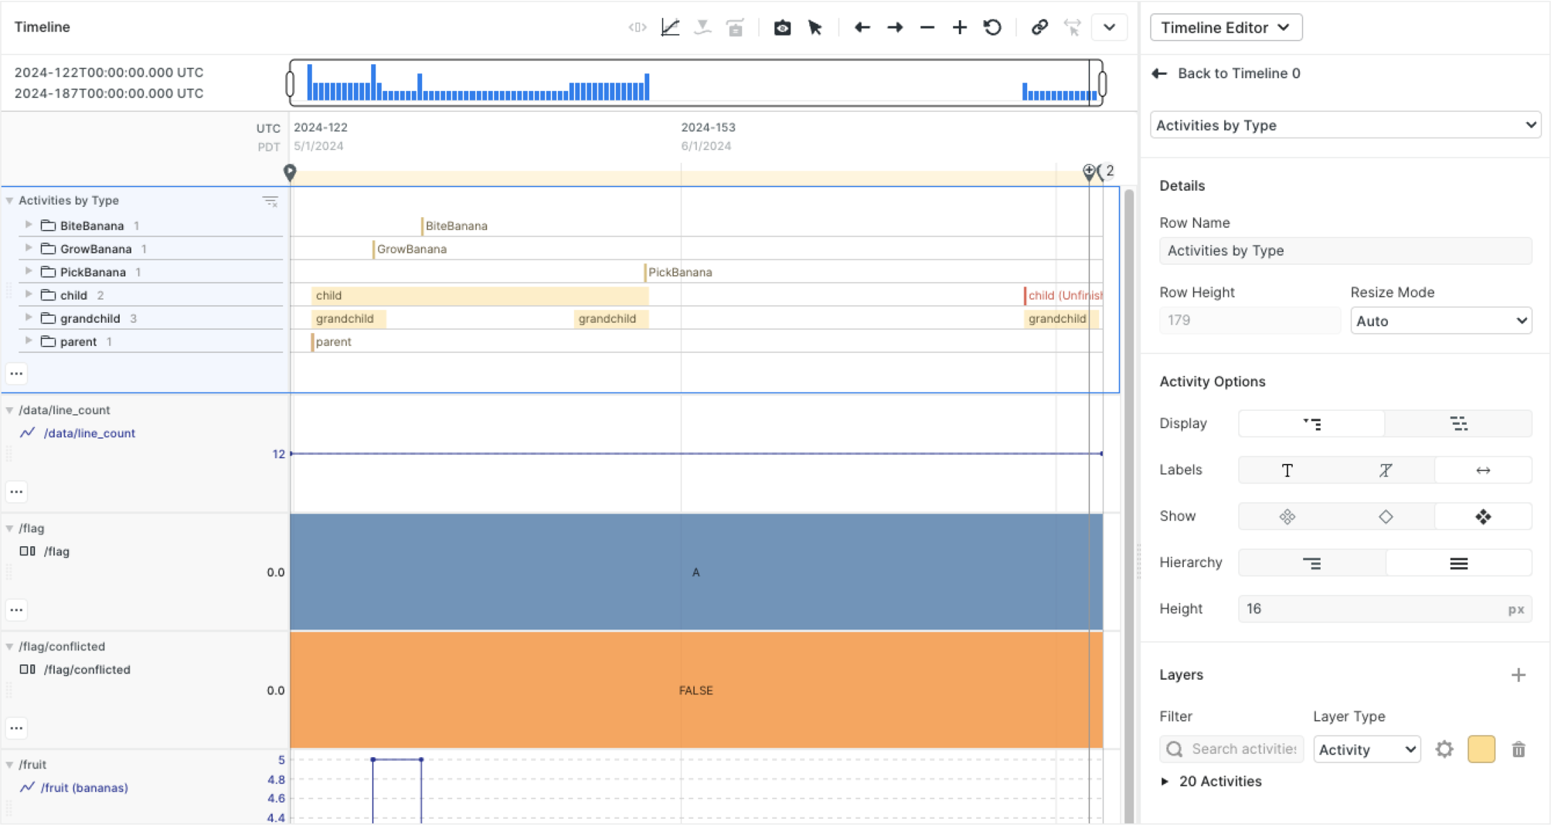Zoom in on the timeline

click(x=958, y=27)
